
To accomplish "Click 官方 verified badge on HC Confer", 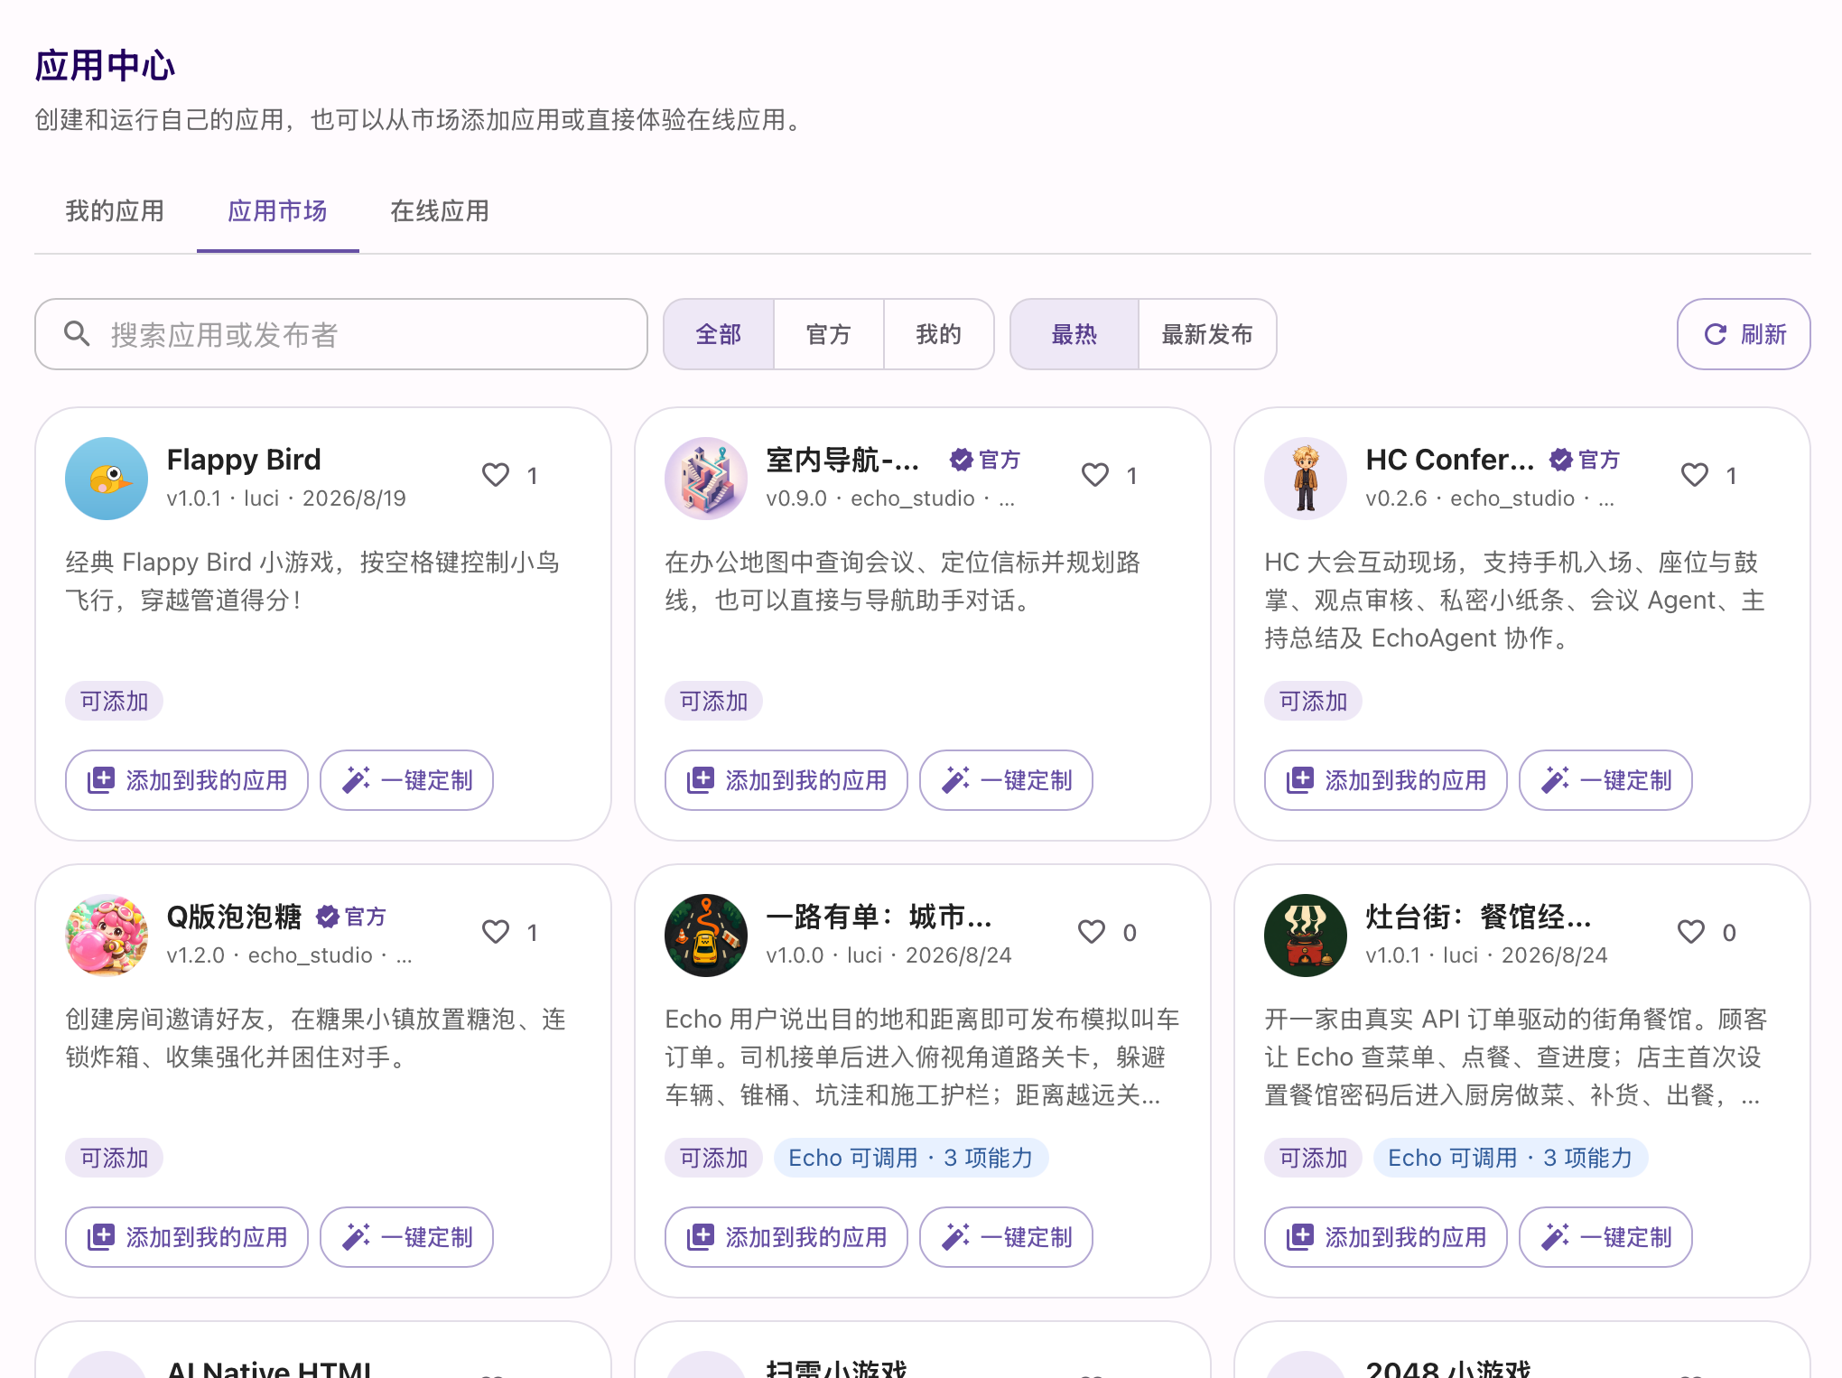I will point(1585,460).
